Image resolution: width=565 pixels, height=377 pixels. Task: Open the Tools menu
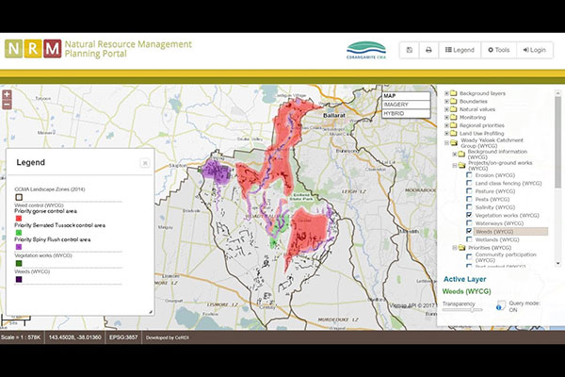(x=499, y=50)
